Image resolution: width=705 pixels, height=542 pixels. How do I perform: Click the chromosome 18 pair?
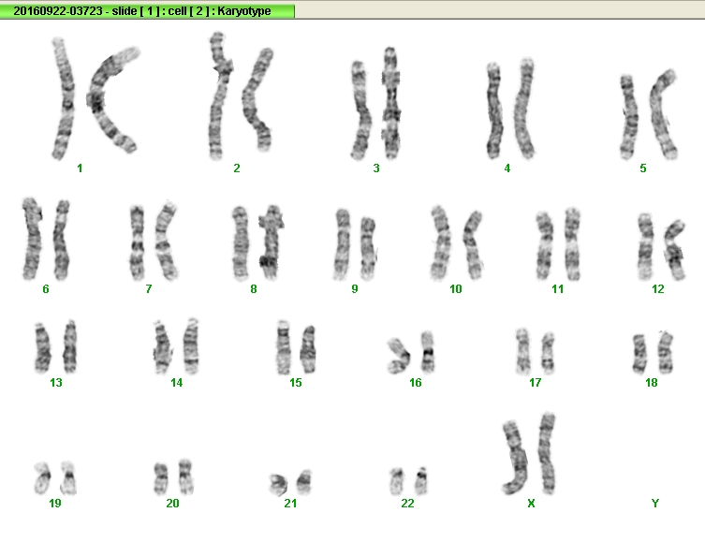[x=653, y=353]
